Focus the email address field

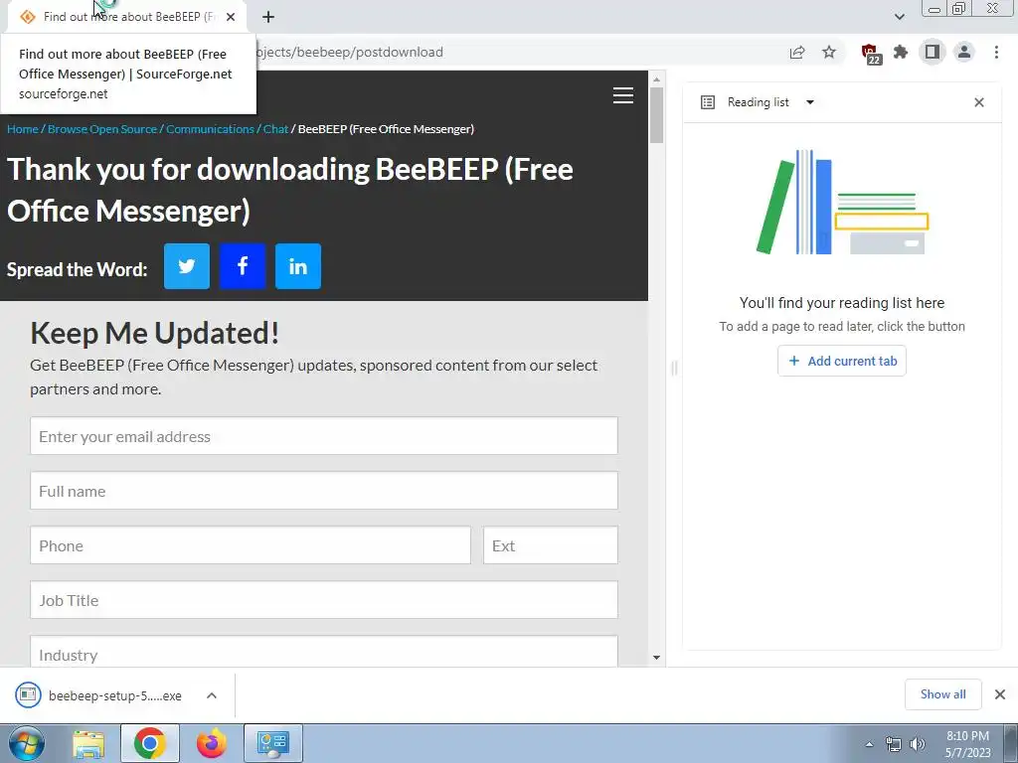click(x=324, y=436)
